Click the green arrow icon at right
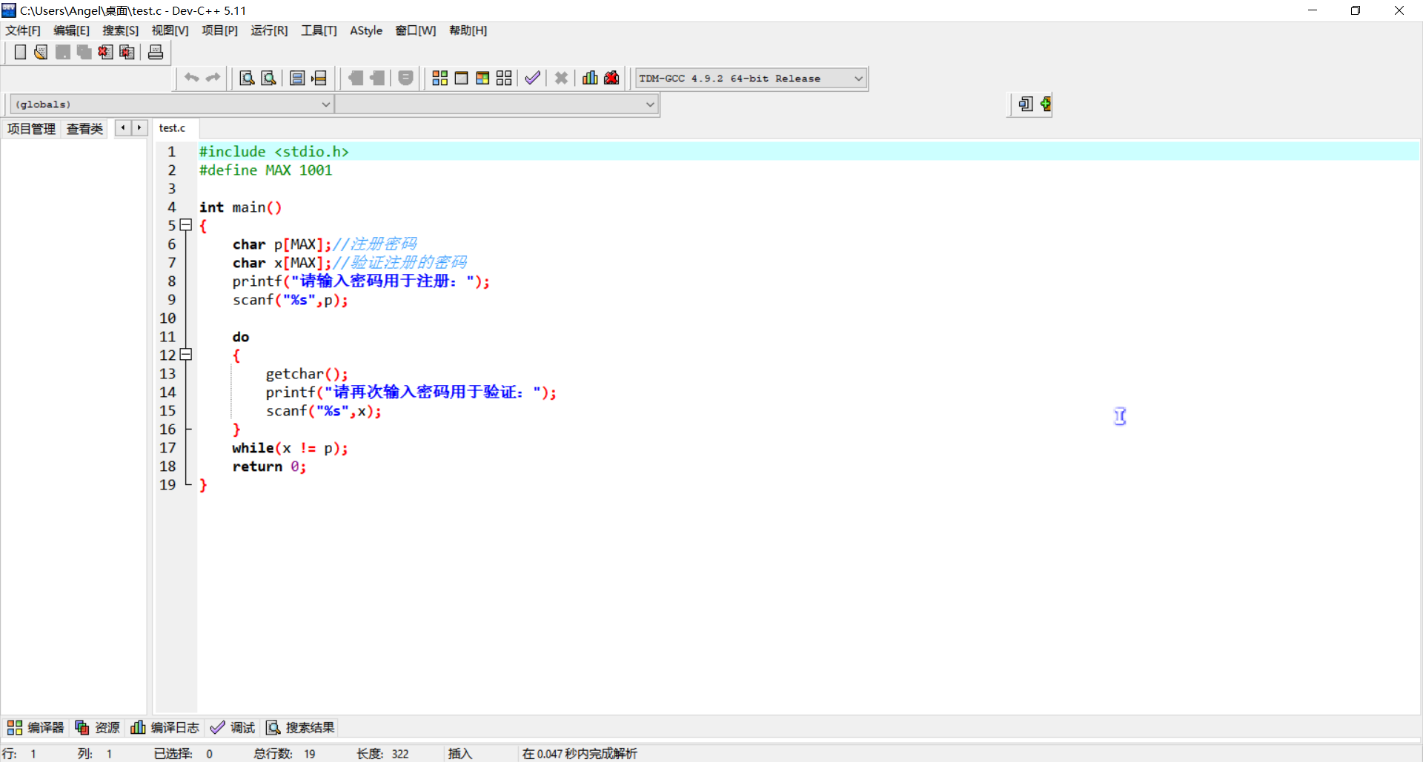The image size is (1423, 762). [1045, 104]
